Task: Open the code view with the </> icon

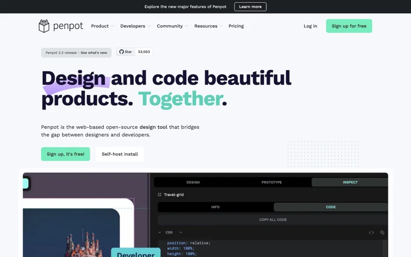Action: click(x=372, y=232)
